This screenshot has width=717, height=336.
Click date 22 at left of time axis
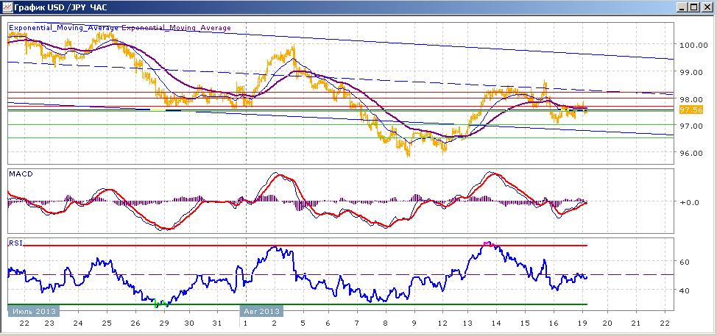(25, 323)
